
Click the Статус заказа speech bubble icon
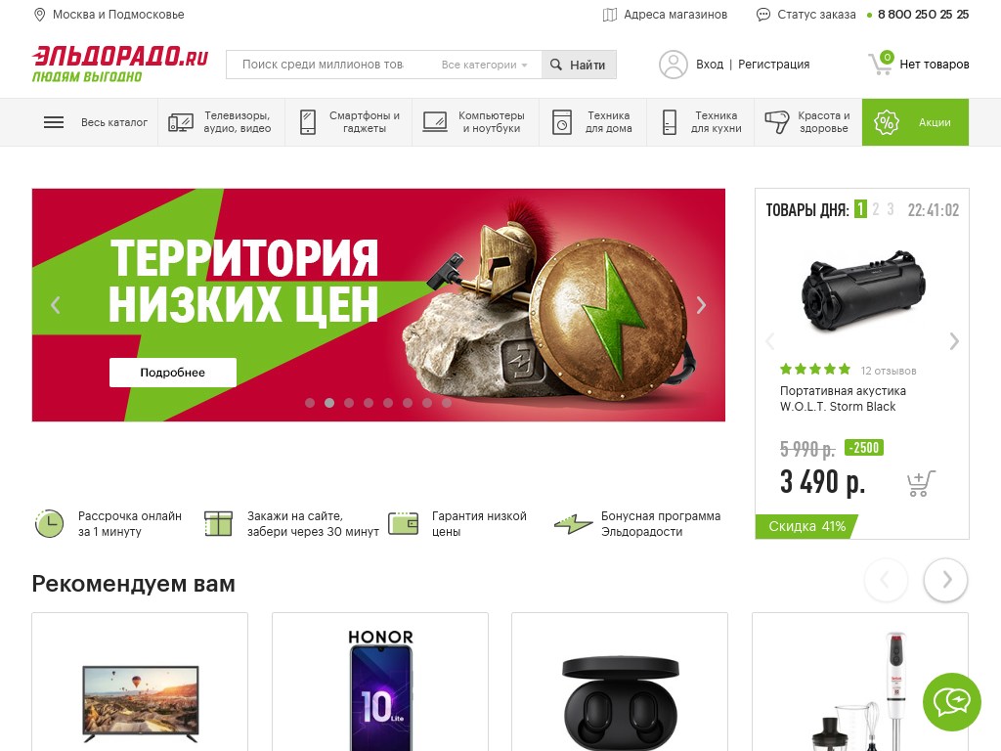pos(762,15)
